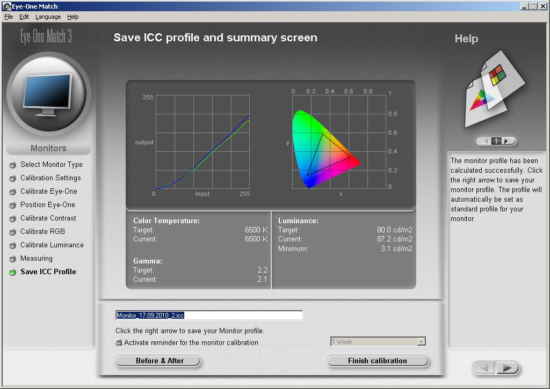Minimize the Eye-One Match window
This screenshot has height=389, width=550.
[524, 6]
